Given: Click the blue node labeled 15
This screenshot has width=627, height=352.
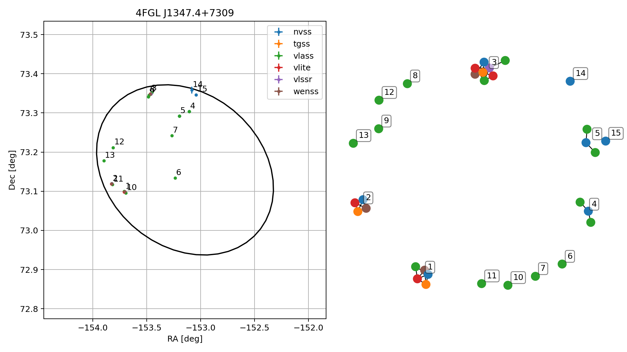Looking at the screenshot, I should 605,141.
